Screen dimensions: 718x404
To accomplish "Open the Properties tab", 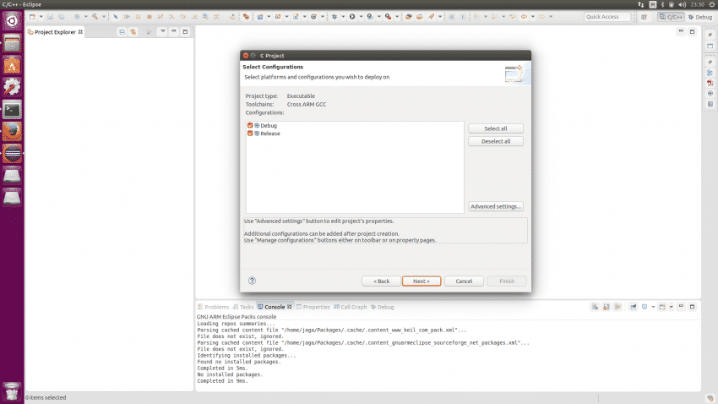I will click(313, 307).
